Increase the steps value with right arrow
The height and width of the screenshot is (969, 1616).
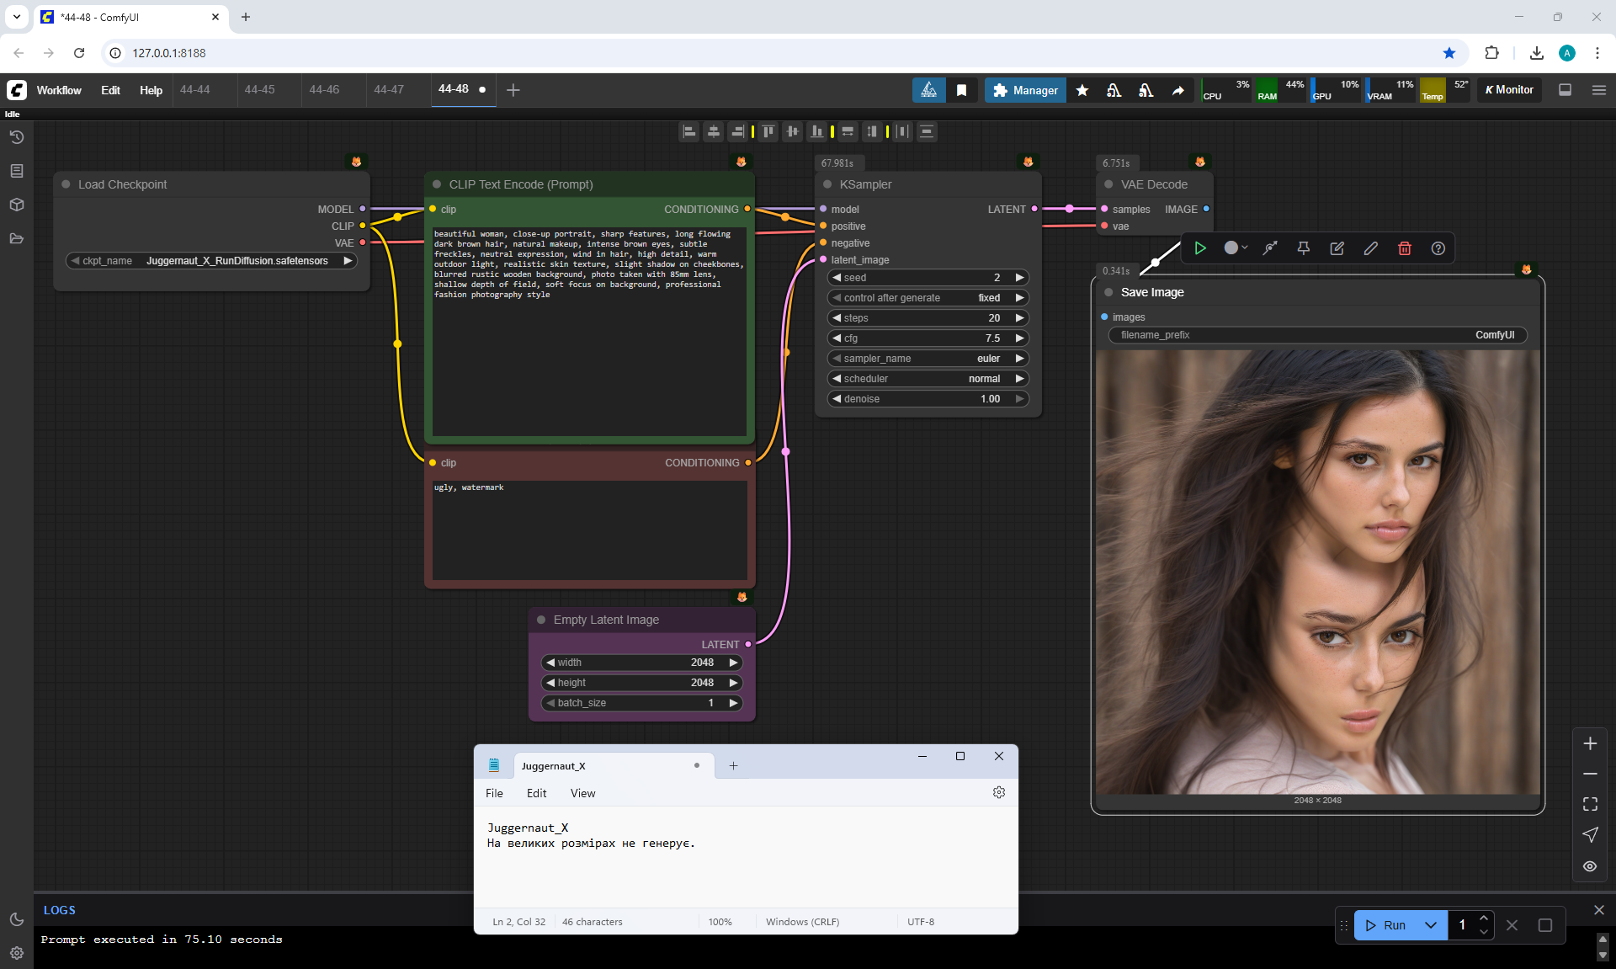1019,318
